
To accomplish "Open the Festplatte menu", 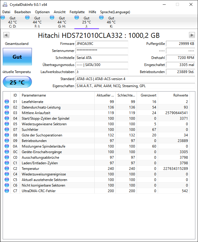I will 77,12.
